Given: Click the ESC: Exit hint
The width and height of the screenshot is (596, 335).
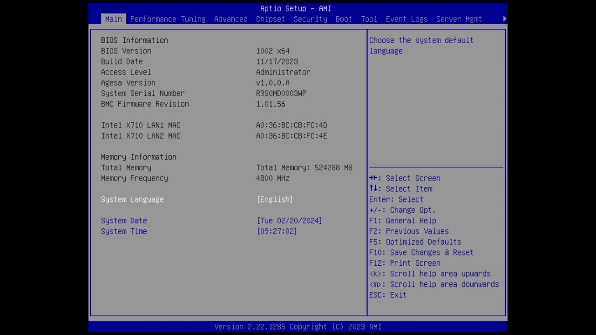Looking at the screenshot, I should [x=387, y=295].
